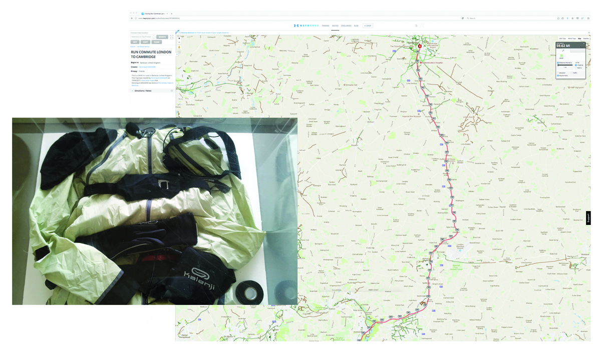Screen dimensions: 601x355
Task: Enable the Traffic checkbox
Action: click(x=572, y=73)
